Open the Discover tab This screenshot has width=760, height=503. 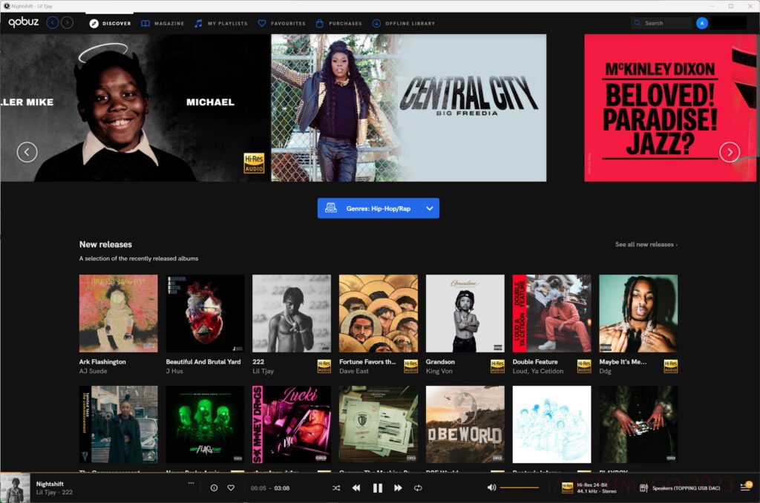pyautogui.click(x=110, y=23)
